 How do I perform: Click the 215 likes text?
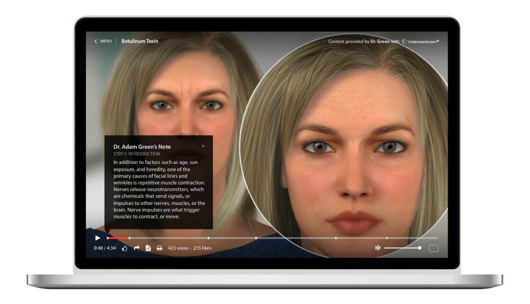coord(202,248)
